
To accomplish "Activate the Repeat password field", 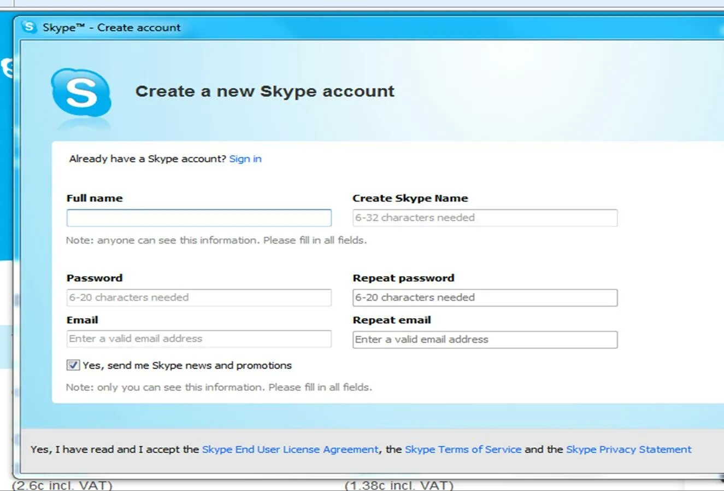I will 485,297.
